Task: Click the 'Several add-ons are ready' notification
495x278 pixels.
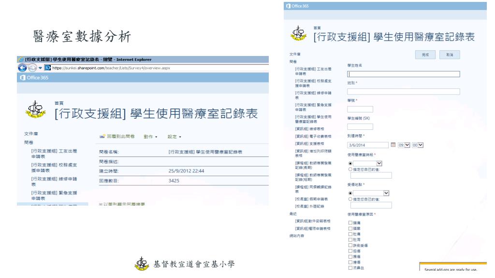Action: [453, 266]
